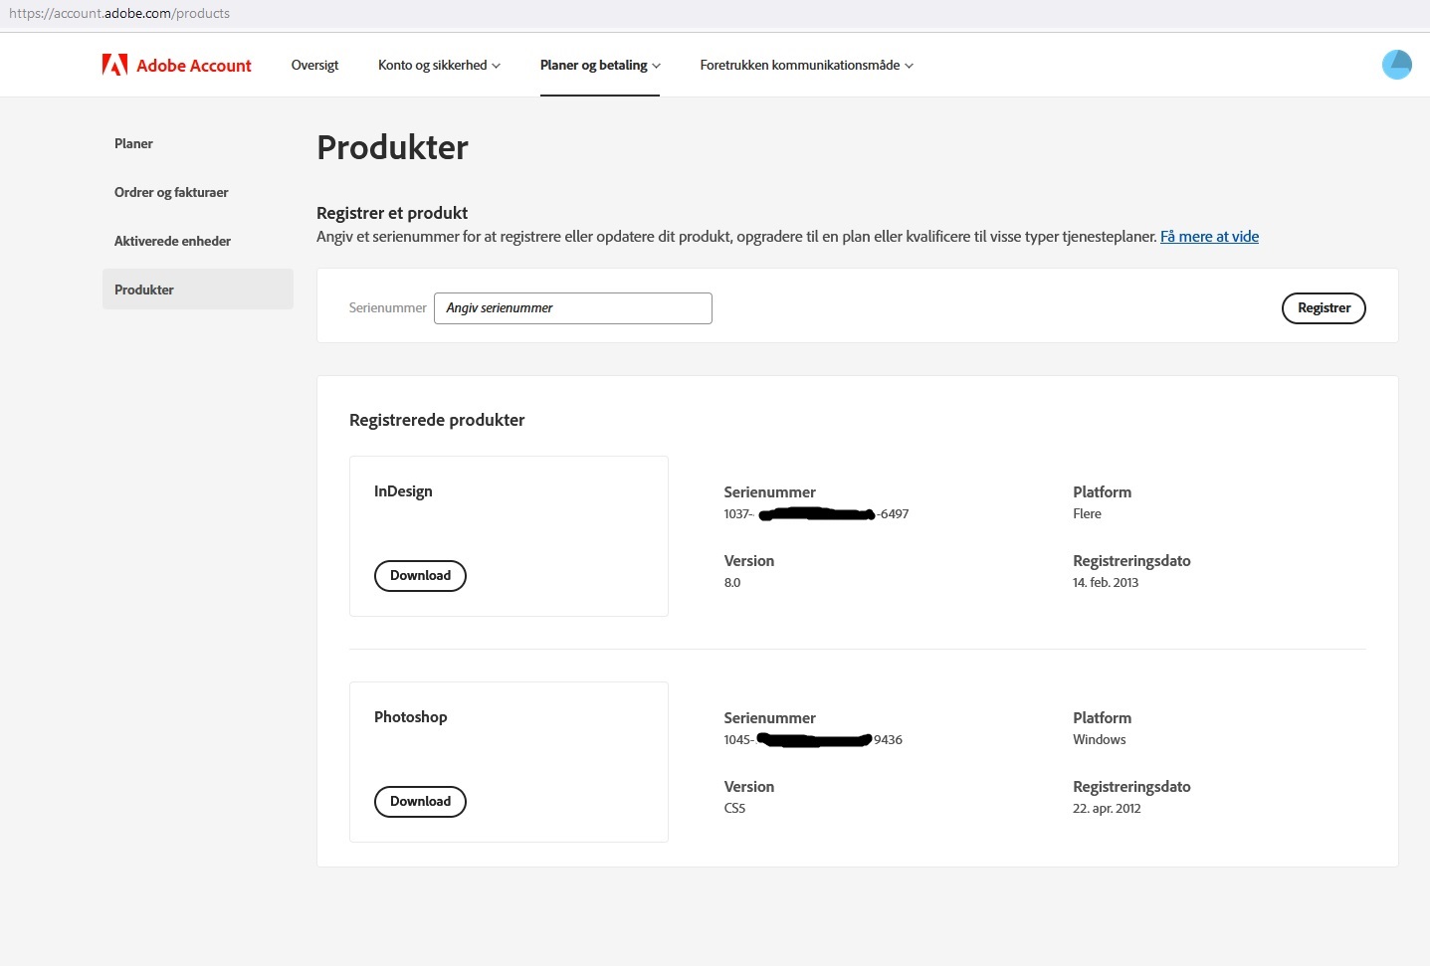The image size is (1430, 966).
Task: Expand the Konto og sikkerhed dropdown
Action: (x=438, y=65)
